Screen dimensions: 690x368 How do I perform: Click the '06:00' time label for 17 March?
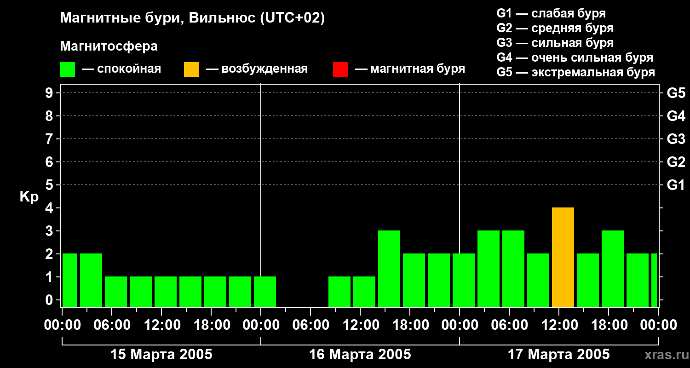pos(509,325)
